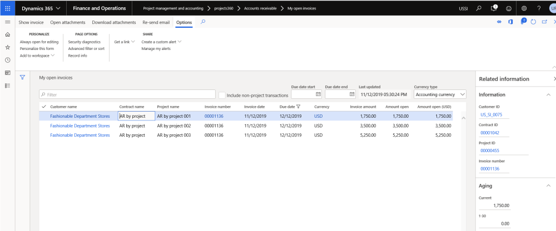Click Personalize this form
The height and width of the screenshot is (231, 556).
[x=37, y=48]
